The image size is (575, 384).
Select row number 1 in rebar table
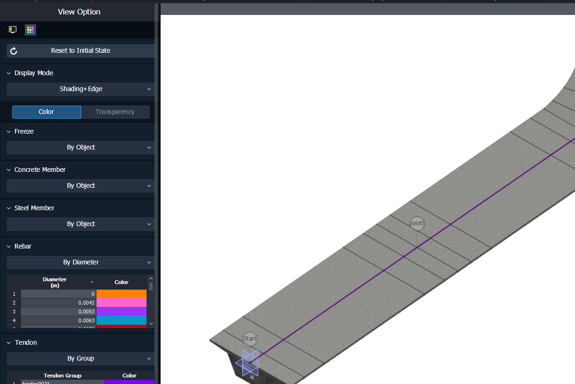[14, 294]
